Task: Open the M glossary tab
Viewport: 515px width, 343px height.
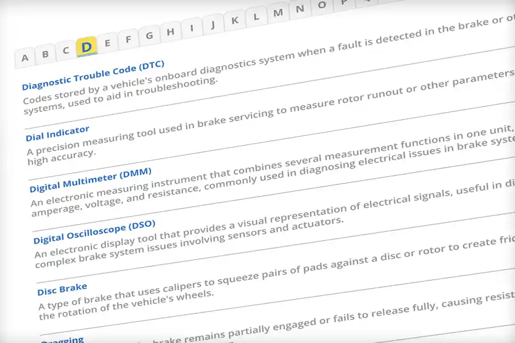Action: click(278, 13)
